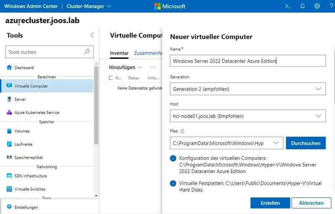Image resolution: width=335 pixels, height=214 pixels.
Task: Open the Cluster-Manager dropdown
Action: (89, 6)
